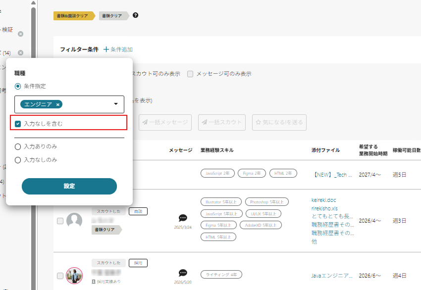Select the 入力なしのみ radio button

point(18,160)
